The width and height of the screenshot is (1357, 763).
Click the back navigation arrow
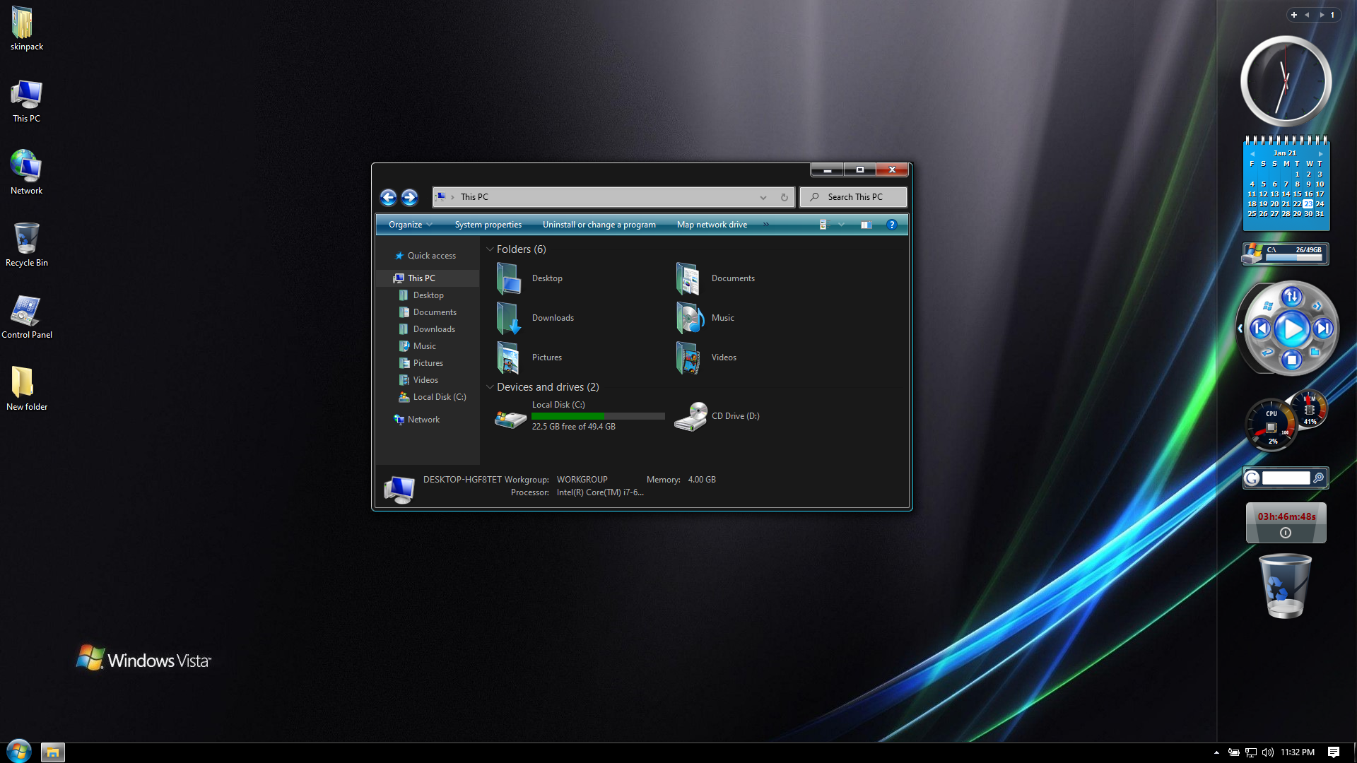388,197
